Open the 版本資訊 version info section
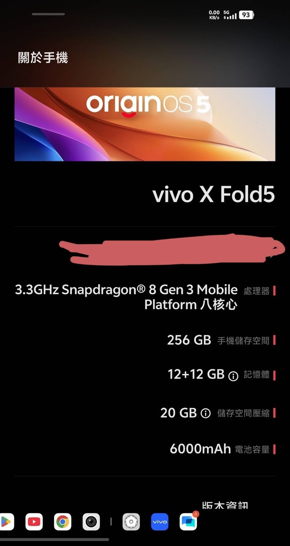The width and height of the screenshot is (290, 546). point(225,505)
